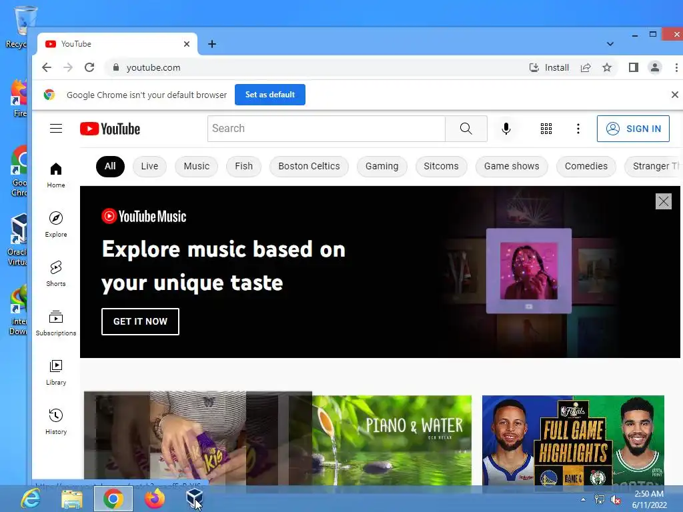
Task: Select the Game shows chip
Action: [512, 166]
